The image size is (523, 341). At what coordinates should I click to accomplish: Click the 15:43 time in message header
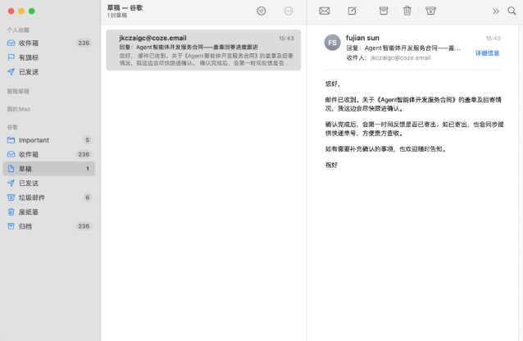click(493, 39)
